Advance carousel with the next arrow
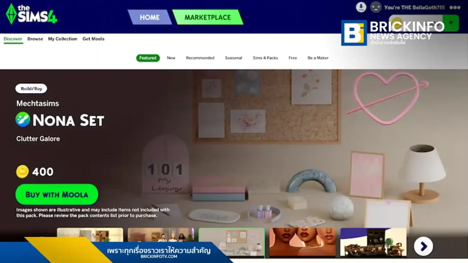 point(423,247)
